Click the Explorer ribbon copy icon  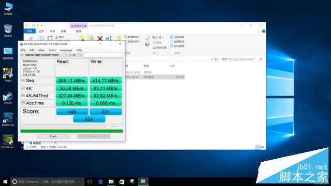tap(41, 38)
